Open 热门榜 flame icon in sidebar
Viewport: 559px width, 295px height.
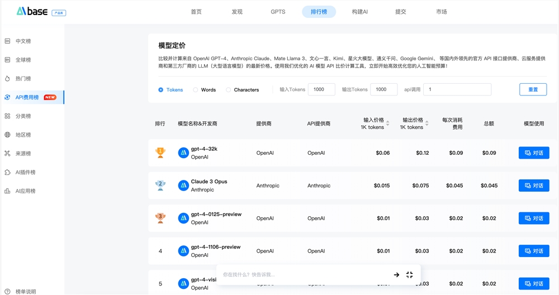coord(7,79)
